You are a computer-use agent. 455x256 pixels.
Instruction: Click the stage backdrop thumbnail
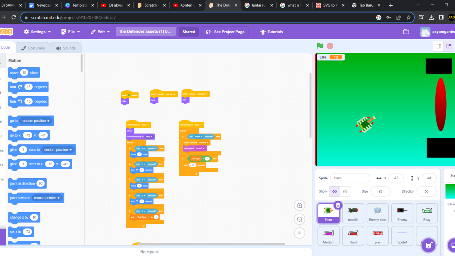(450, 191)
